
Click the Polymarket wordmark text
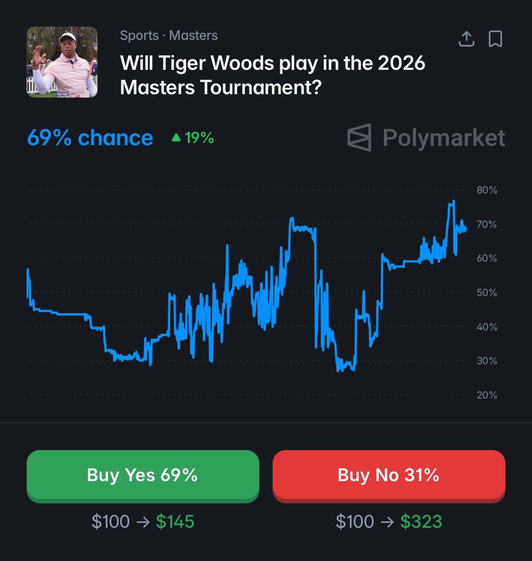[444, 137]
